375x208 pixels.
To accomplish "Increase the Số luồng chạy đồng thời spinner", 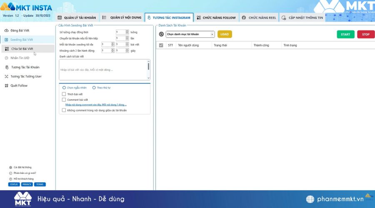I will coord(128,31).
